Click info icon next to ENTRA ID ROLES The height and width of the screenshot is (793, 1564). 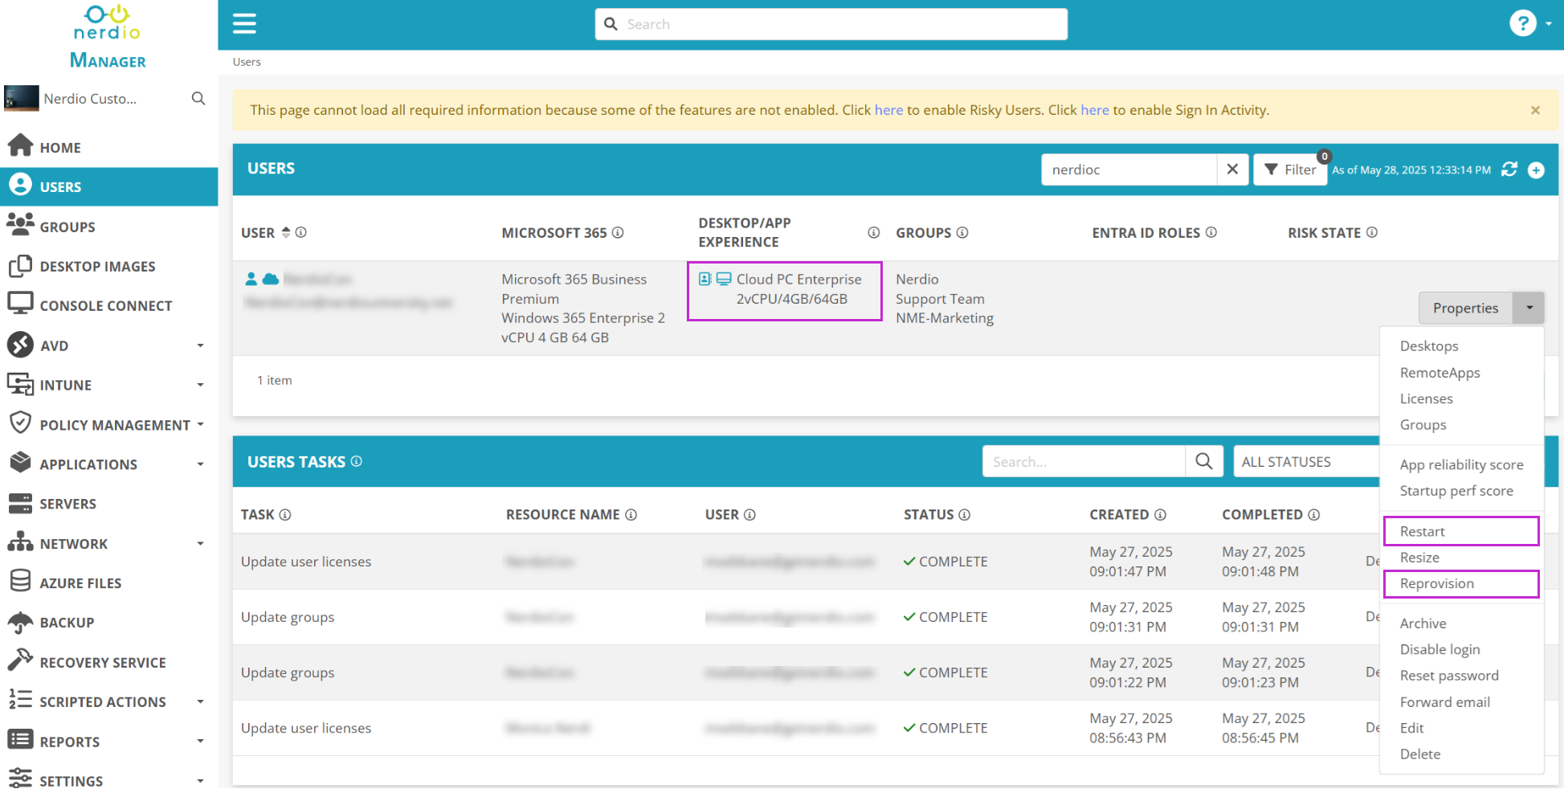point(1211,232)
